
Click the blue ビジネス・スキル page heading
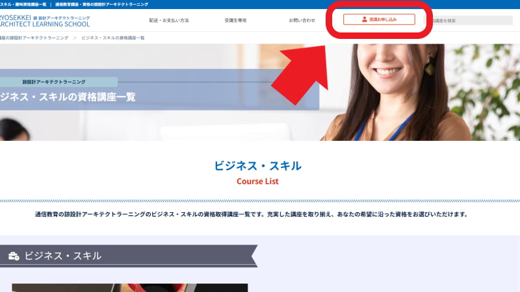pos(257,165)
